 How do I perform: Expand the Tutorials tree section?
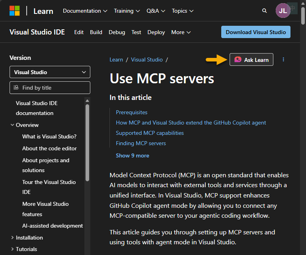[12, 249]
